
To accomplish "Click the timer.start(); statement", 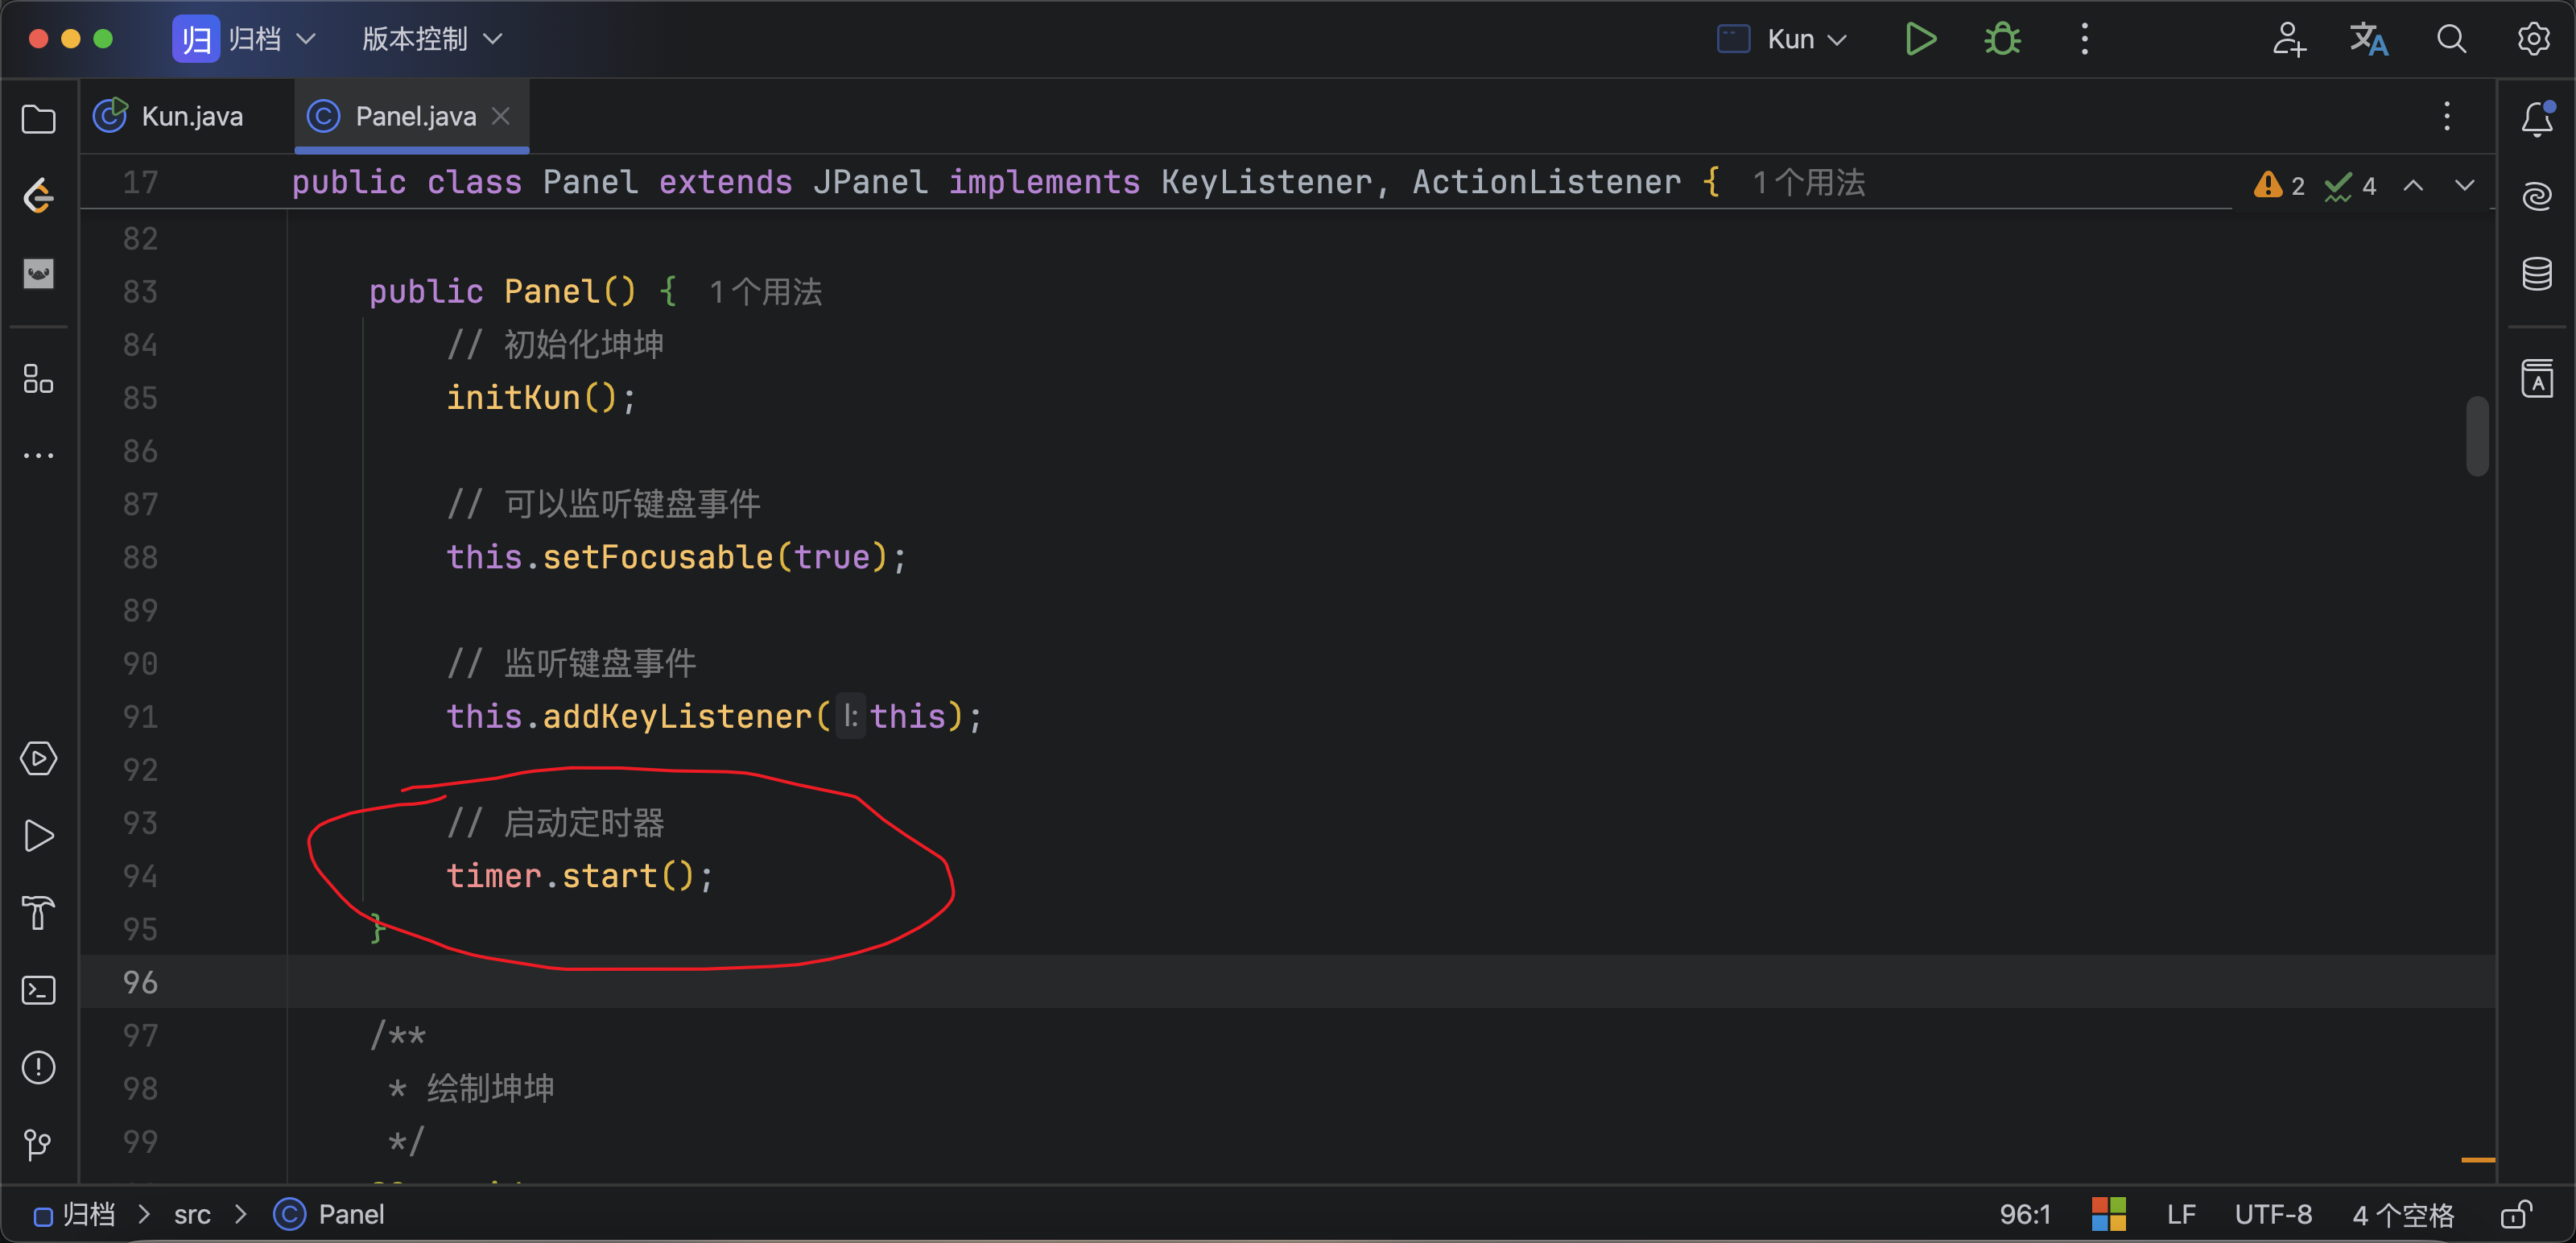I will pos(580,875).
